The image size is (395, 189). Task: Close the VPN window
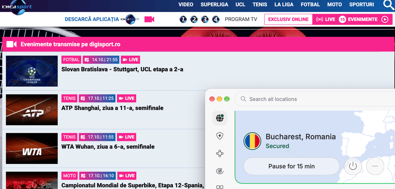coord(212,99)
